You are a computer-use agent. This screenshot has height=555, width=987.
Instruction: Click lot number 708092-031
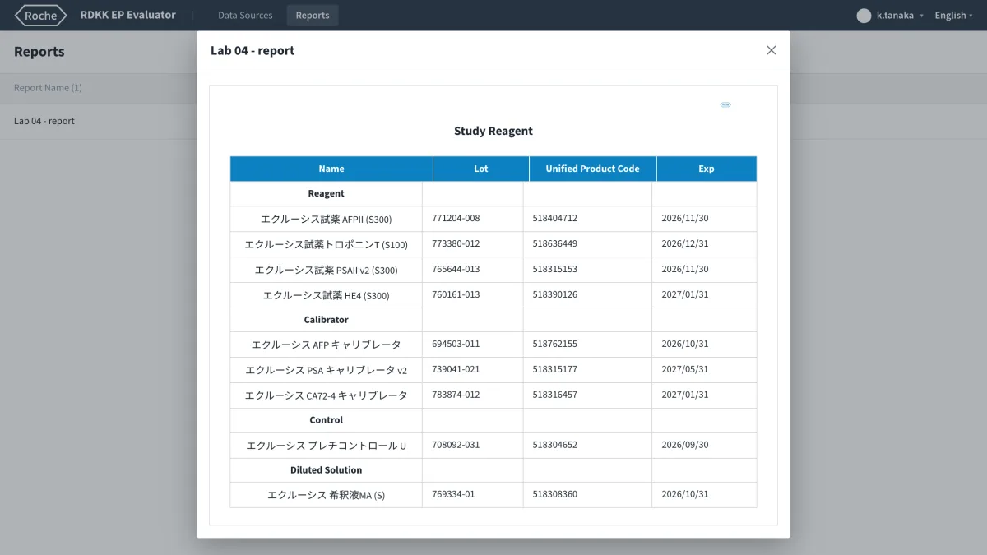456,445
